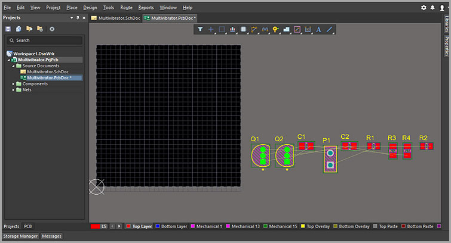Pin the Projects panel
This screenshot has width=451, height=243.
click(x=78, y=18)
